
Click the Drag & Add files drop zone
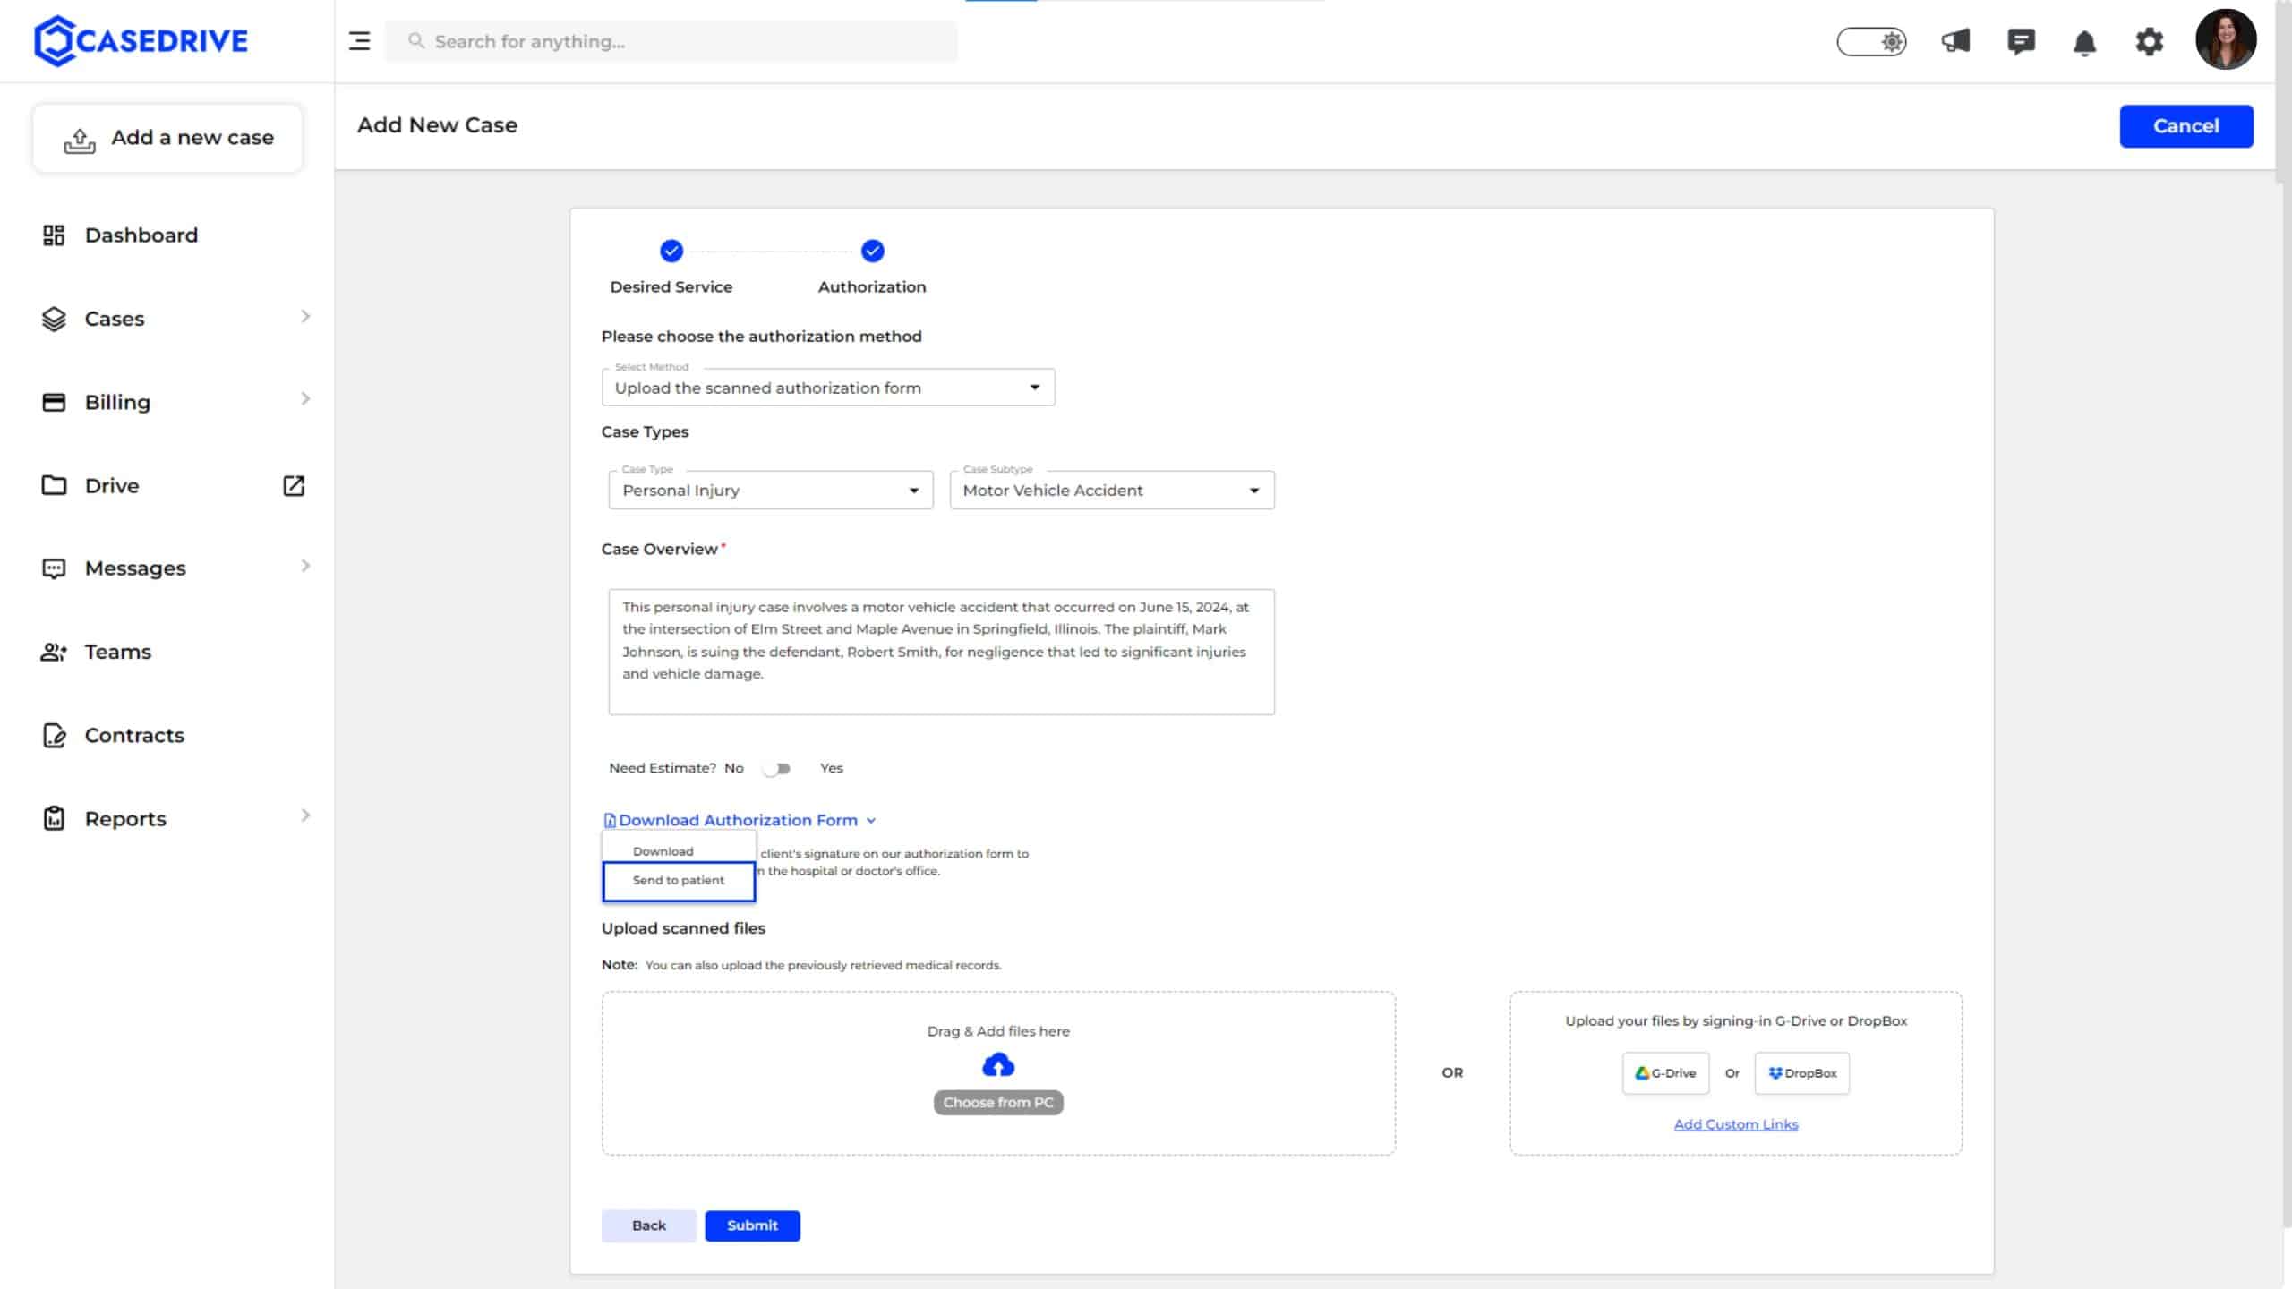(998, 1073)
